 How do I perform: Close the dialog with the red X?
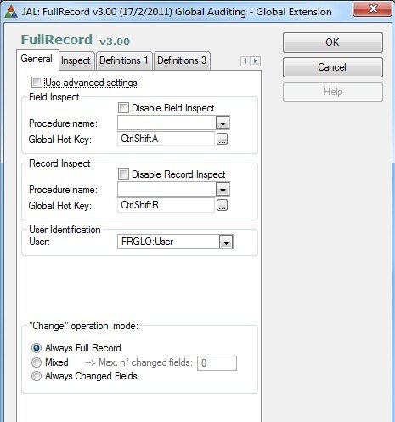click(373, 9)
